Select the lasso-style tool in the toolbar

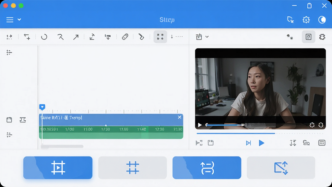(60, 37)
